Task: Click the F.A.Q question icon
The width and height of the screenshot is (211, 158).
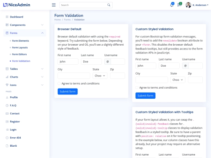Action: pos(7,105)
